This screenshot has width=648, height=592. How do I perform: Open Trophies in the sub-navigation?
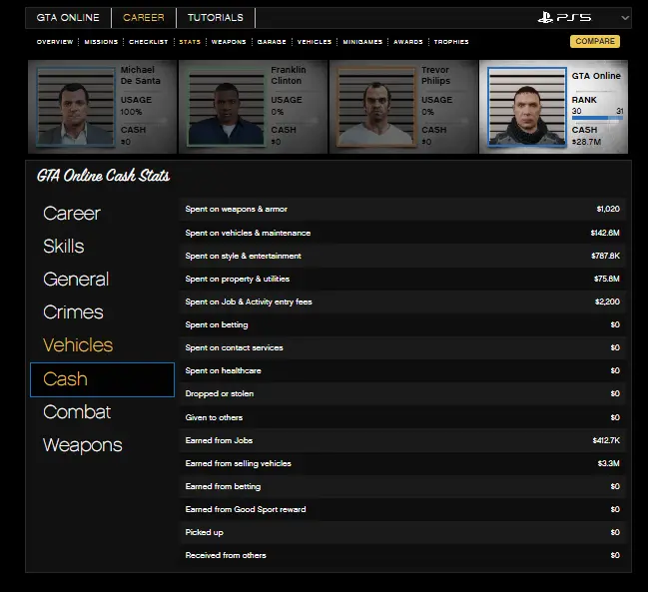point(451,42)
